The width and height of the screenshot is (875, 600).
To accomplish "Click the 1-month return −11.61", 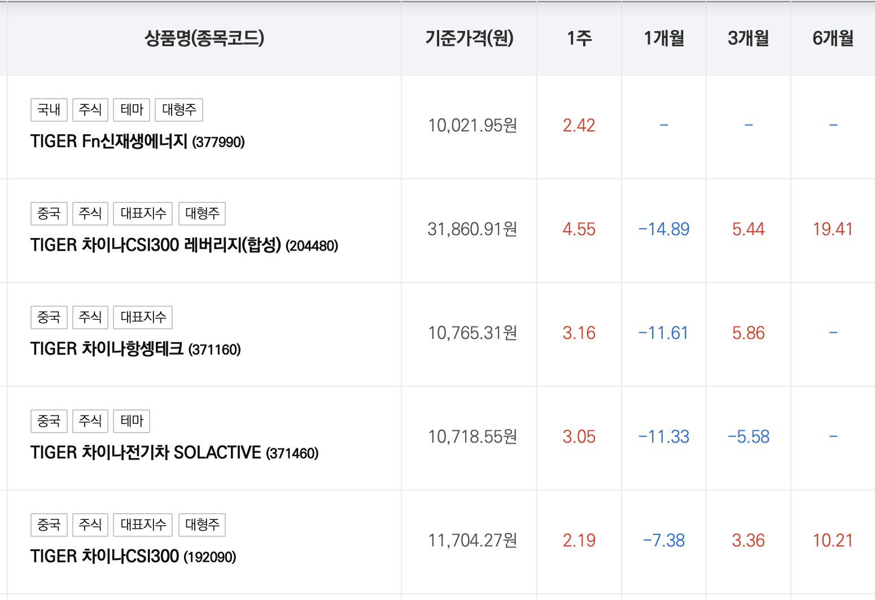I will pos(664,333).
